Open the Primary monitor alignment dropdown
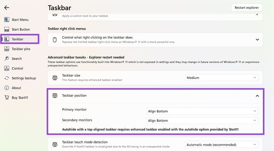The width and height of the screenshot is (274, 151). pos(202,111)
